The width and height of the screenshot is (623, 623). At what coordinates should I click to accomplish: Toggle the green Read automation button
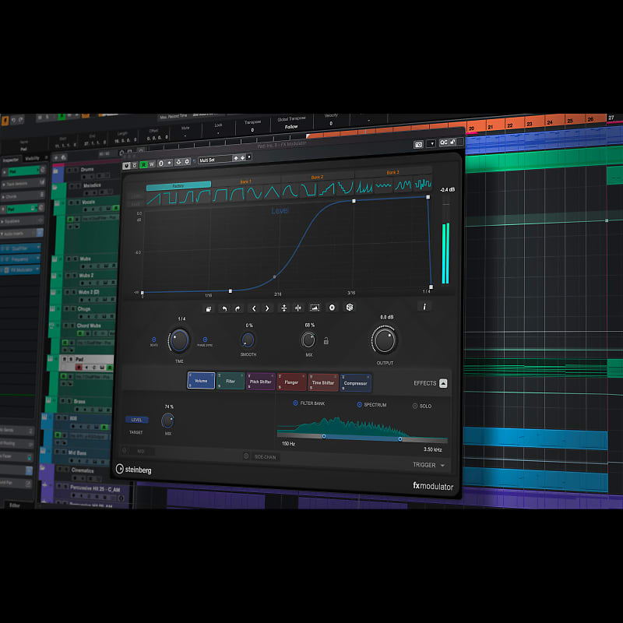click(143, 164)
